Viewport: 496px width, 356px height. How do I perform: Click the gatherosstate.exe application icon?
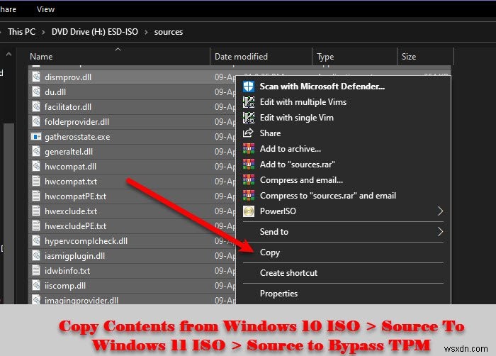36,136
